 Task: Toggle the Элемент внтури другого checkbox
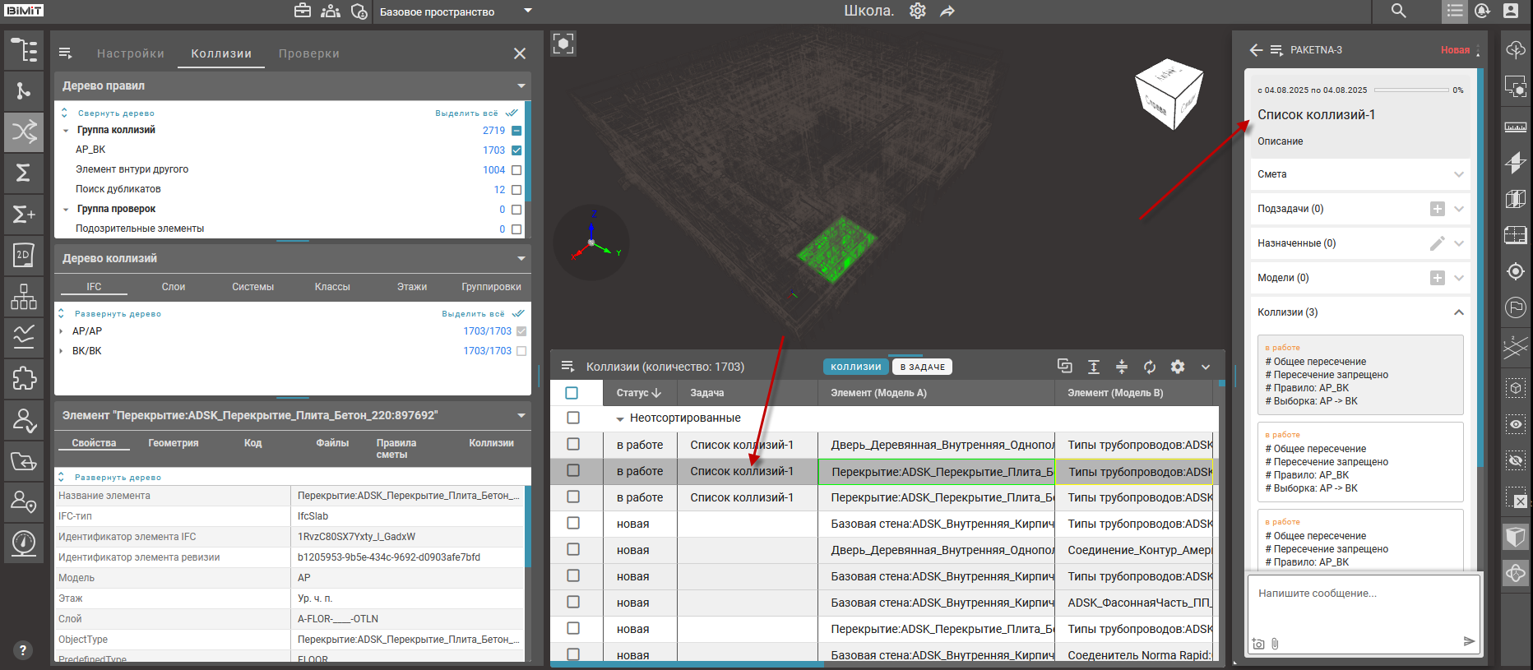pyautogui.click(x=516, y=170)
